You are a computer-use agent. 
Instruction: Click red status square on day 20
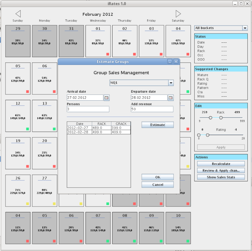coord(54,166)
